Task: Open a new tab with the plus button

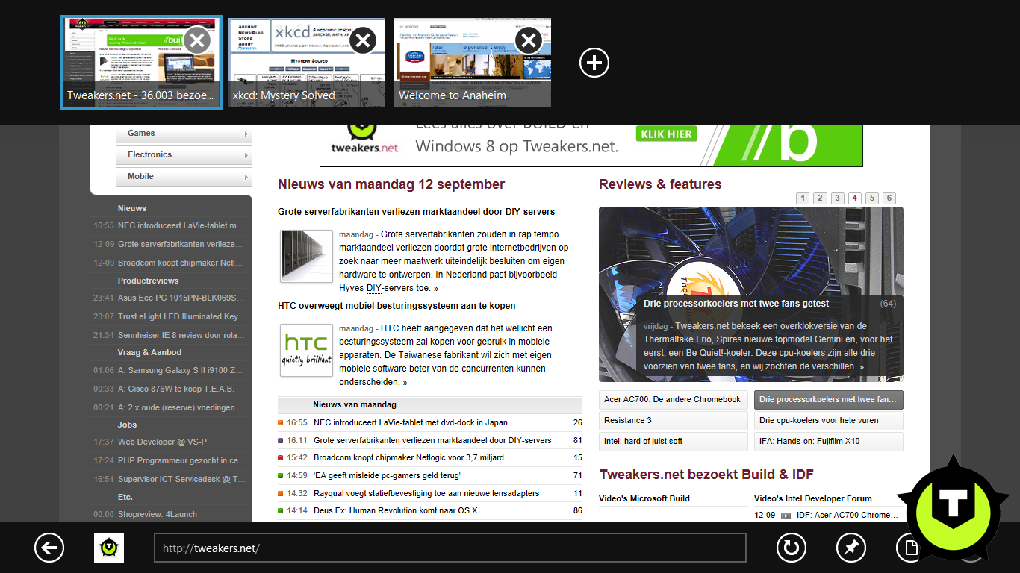Action: (x=594, y=63)
